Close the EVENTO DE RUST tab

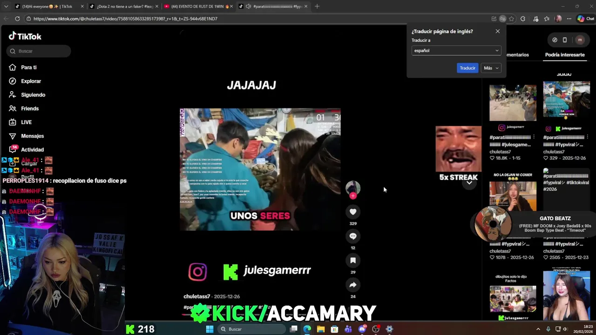231,7
